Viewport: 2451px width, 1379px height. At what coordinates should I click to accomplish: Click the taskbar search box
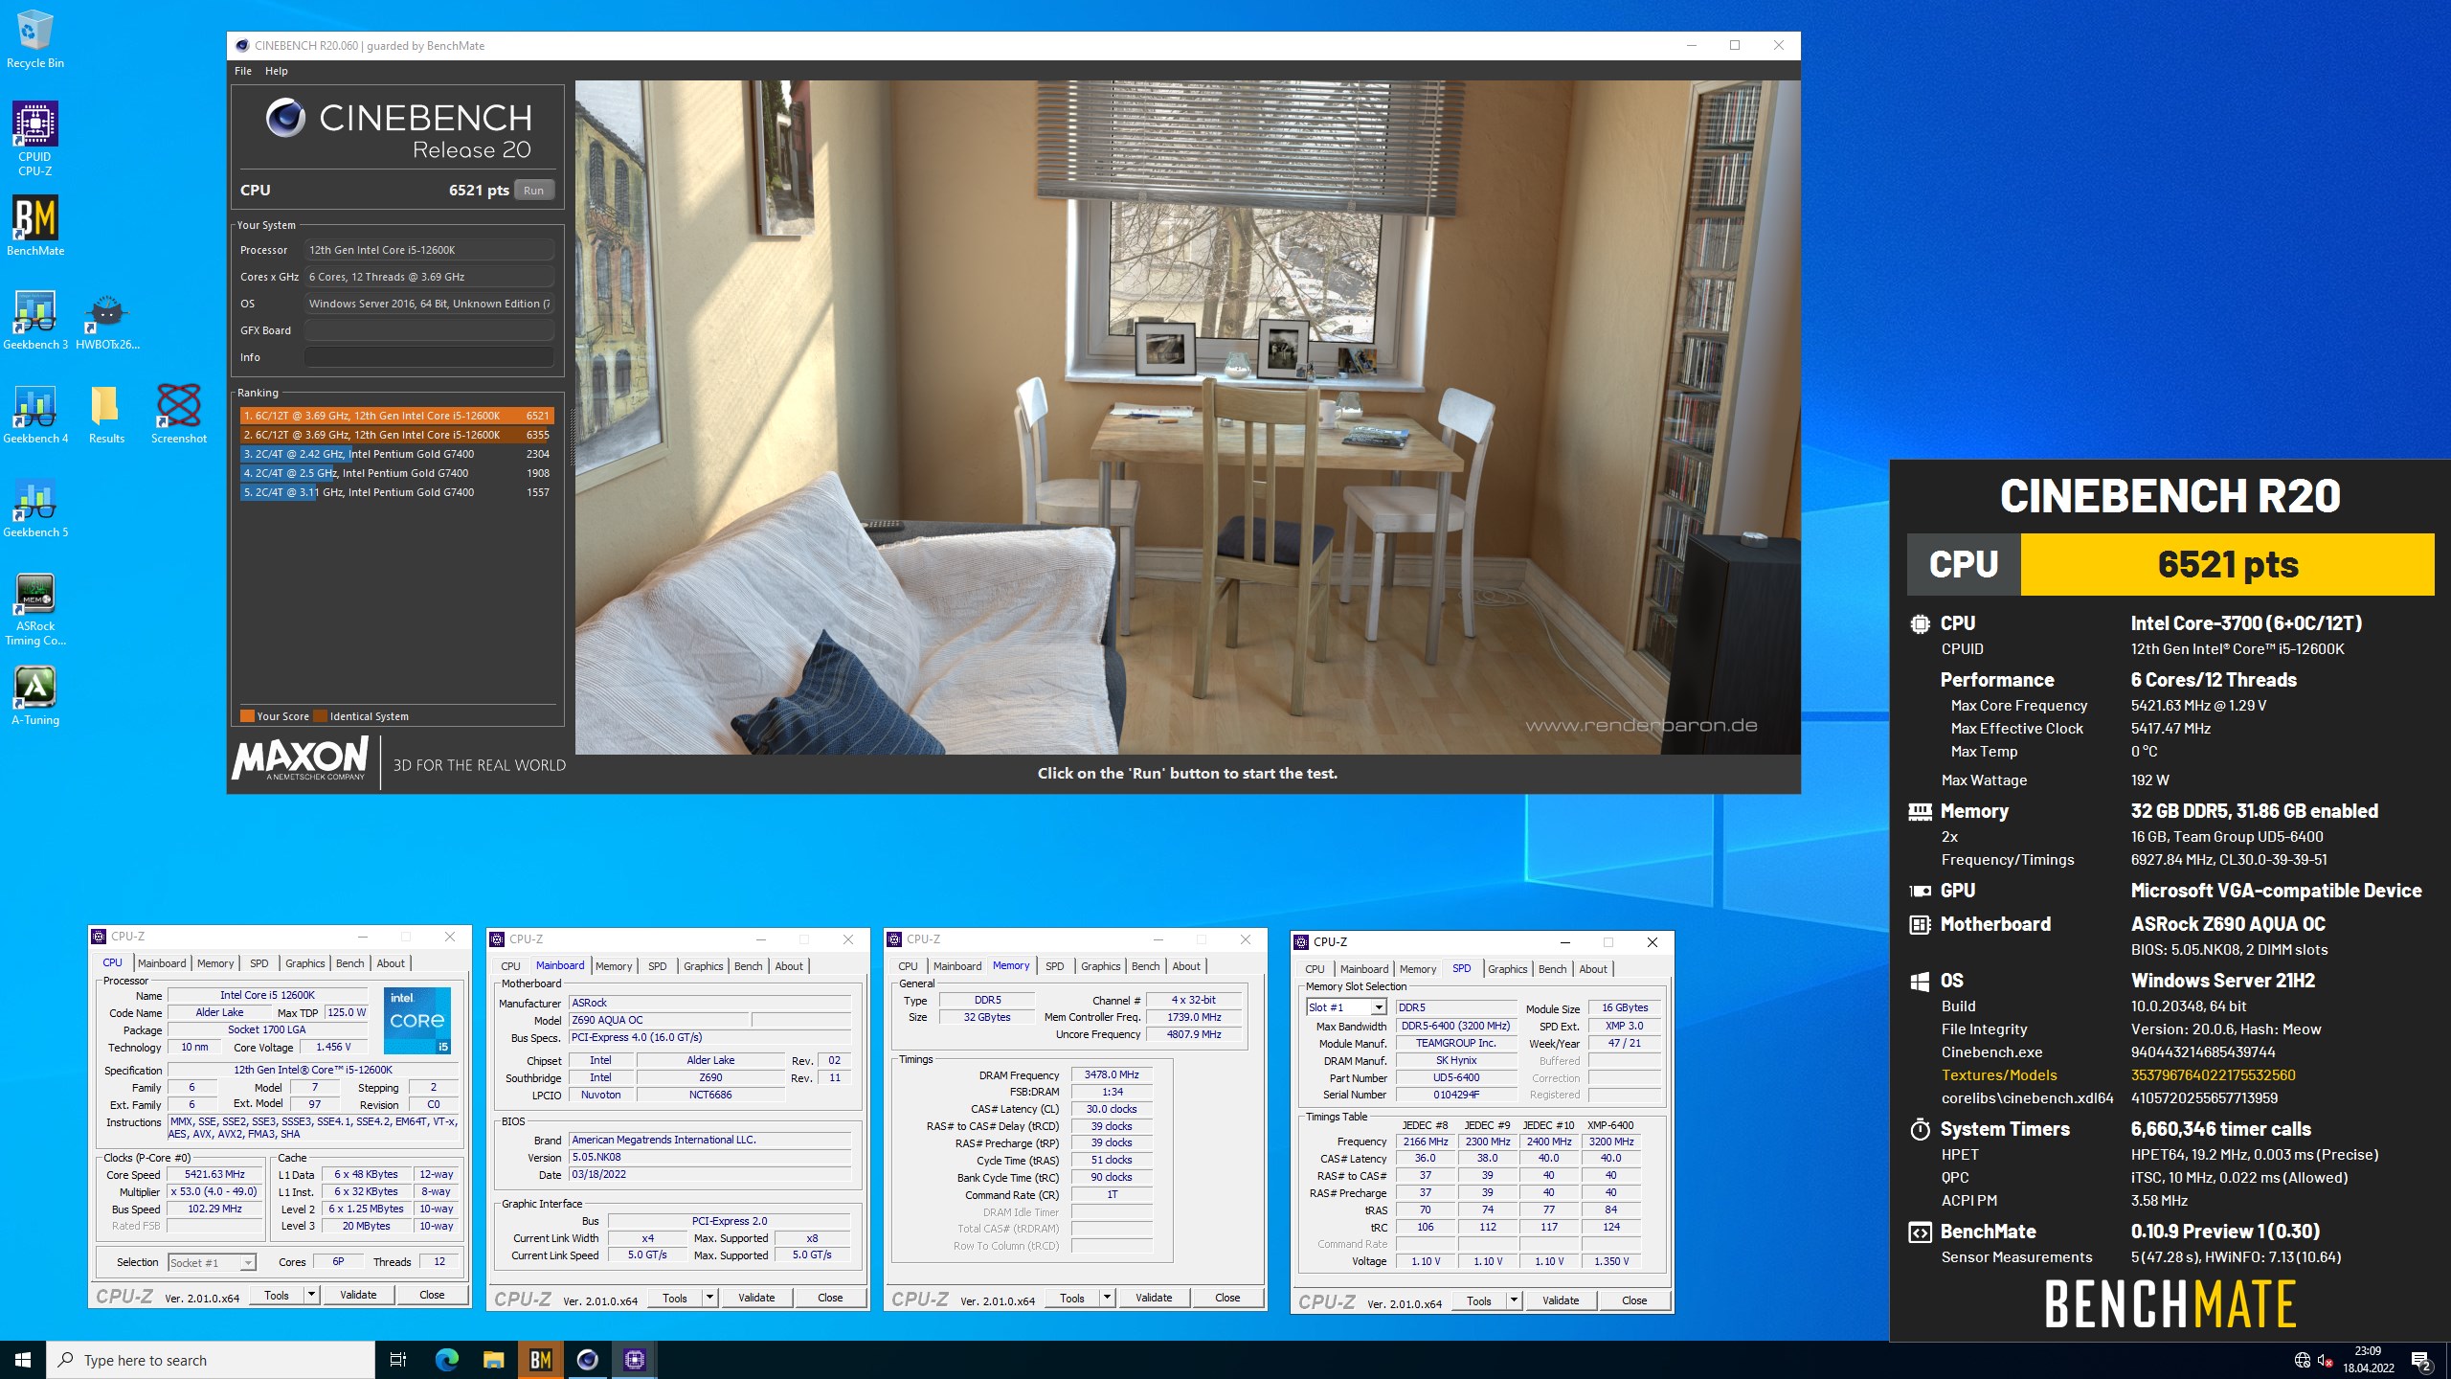[211, 1360]
